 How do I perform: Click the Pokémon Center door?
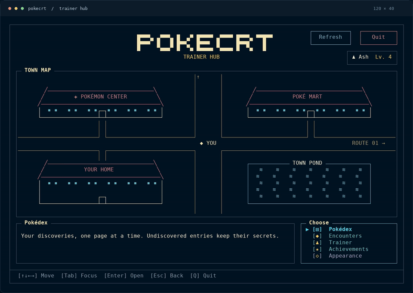coord(102,114)
